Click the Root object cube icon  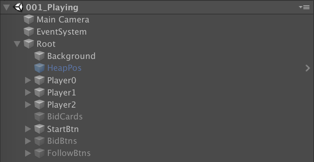pos(29,44)
